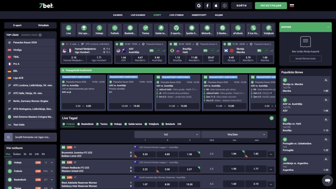The width and height of the screenshot is (336, 189).
Task: Click the РЕГИСТРАЦИЯ button
Action: point(271,6)
